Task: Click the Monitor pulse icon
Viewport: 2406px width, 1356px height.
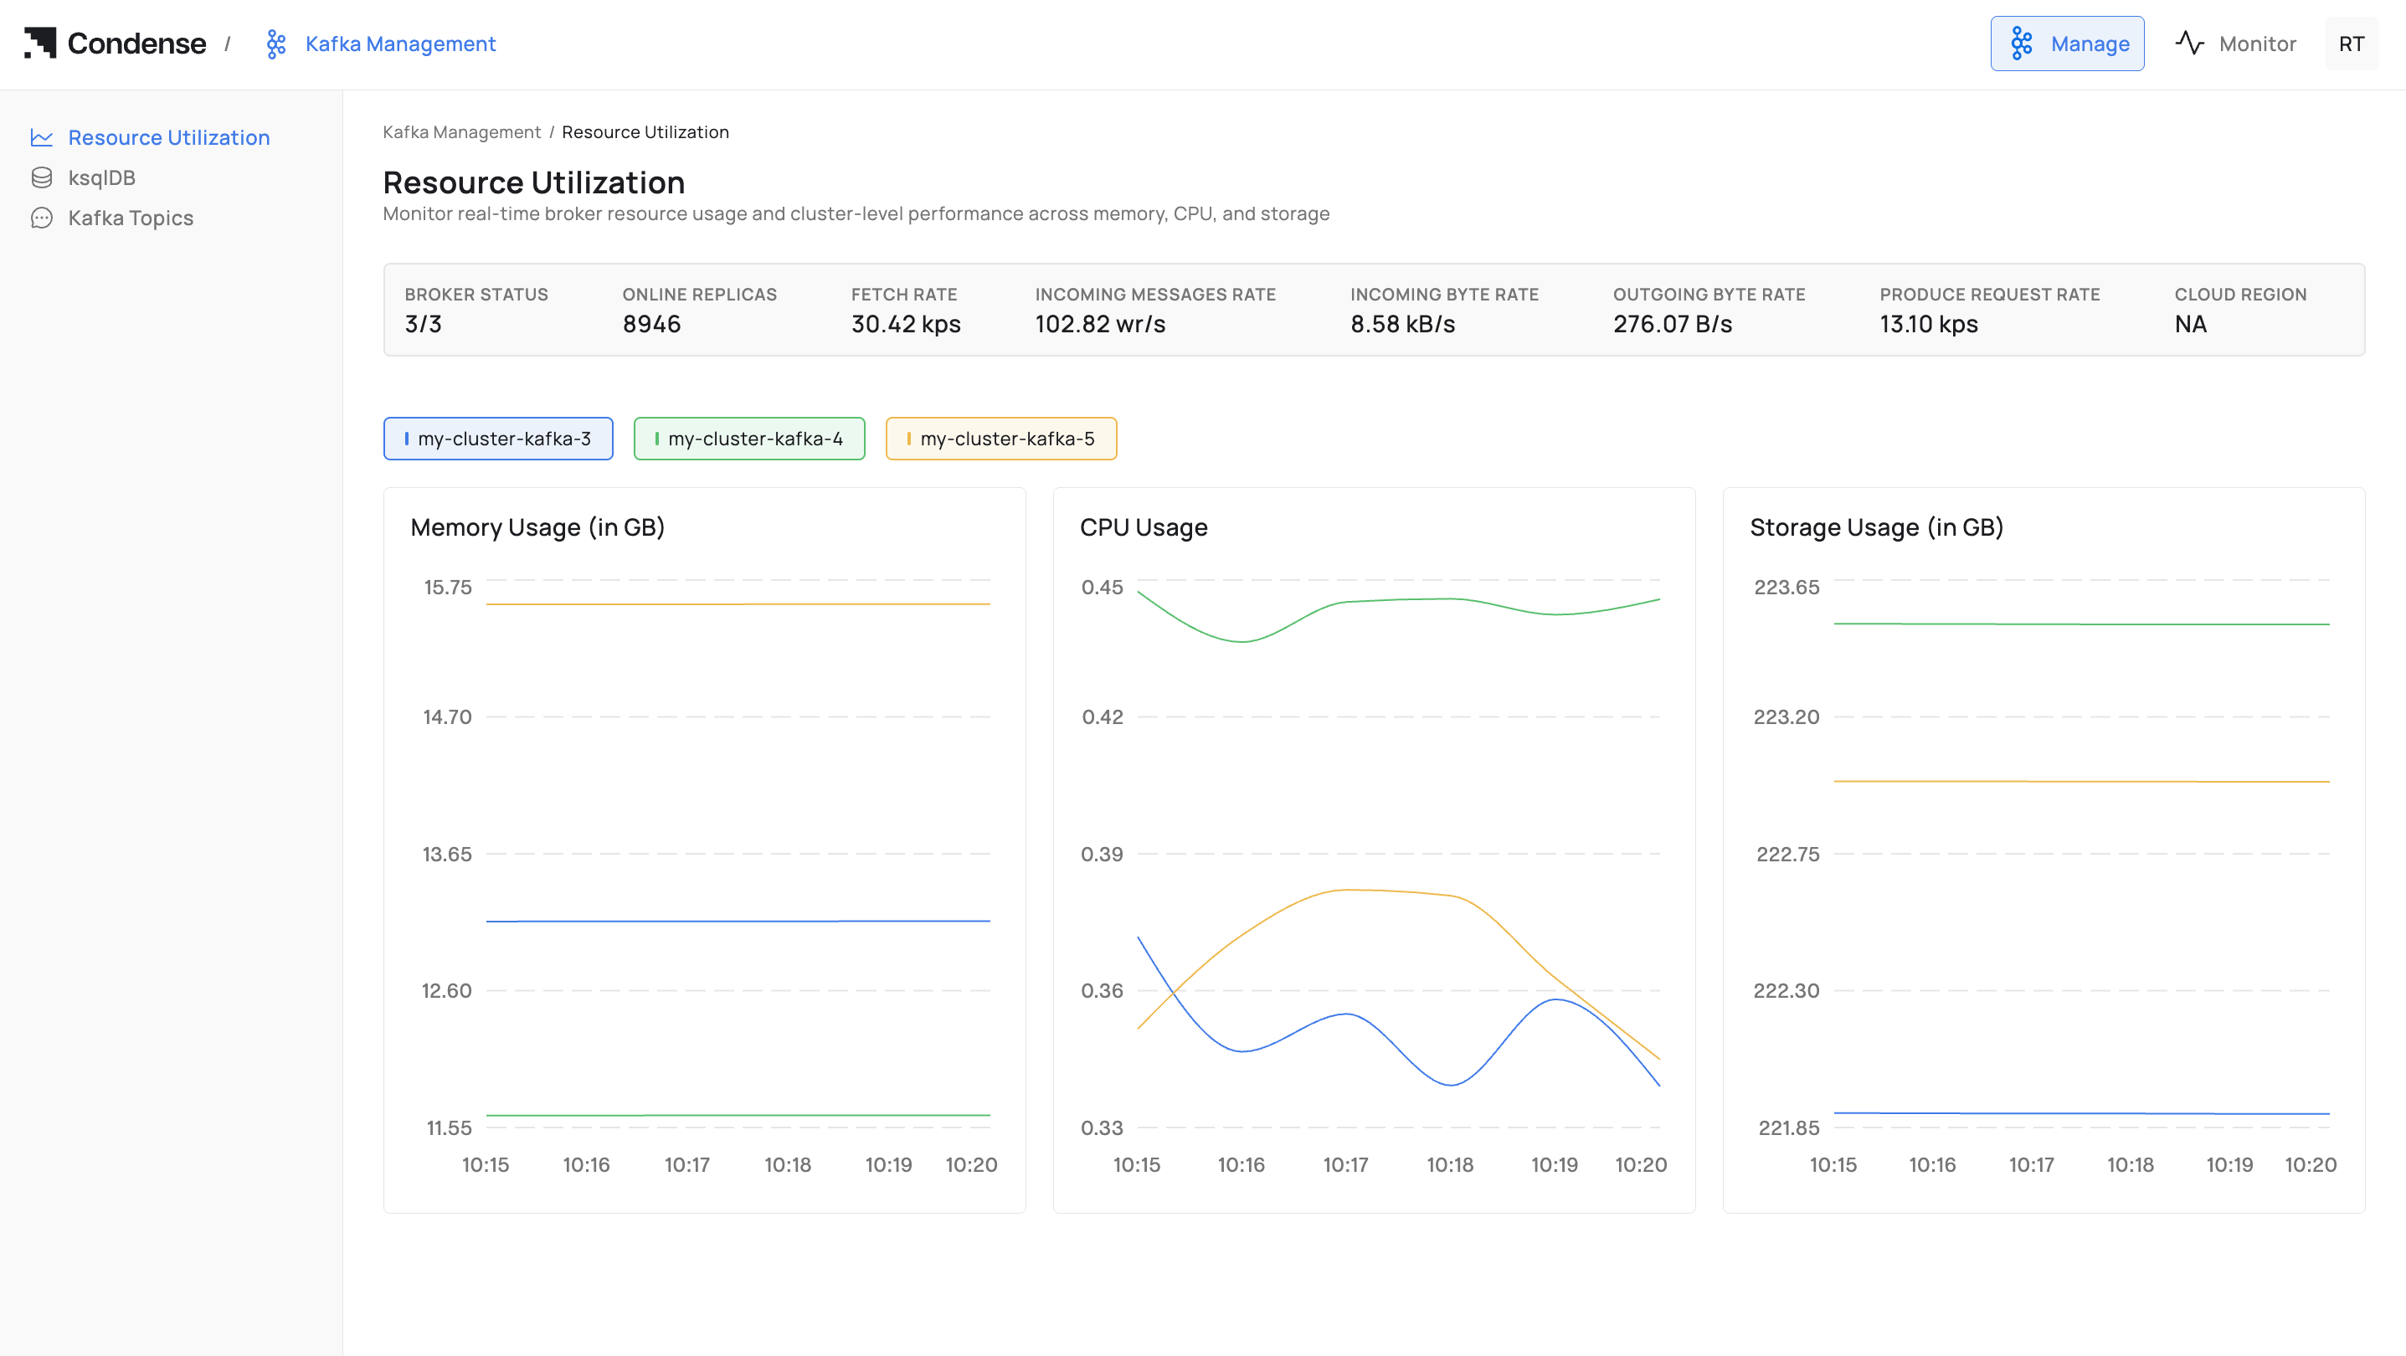Action: point(2189,43)
